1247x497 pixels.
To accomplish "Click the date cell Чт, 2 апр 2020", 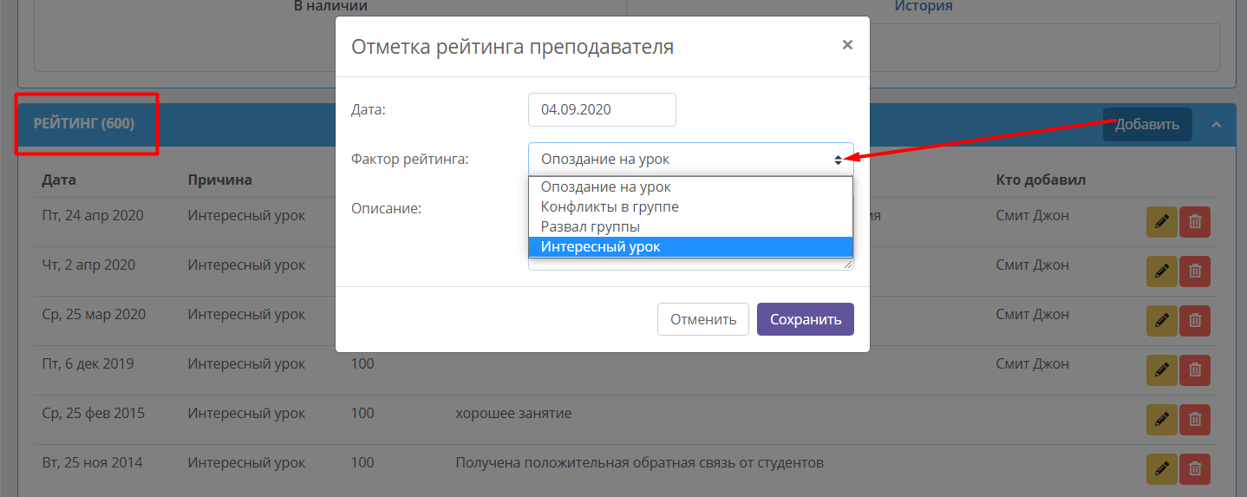I will [88, 265].
